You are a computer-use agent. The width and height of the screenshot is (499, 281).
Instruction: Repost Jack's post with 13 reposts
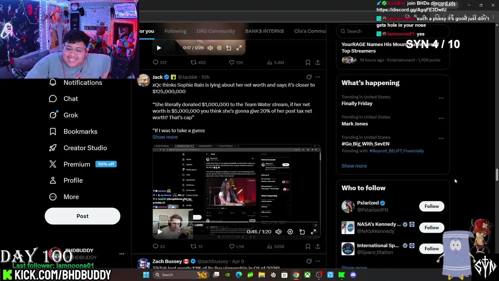point(196,246)
